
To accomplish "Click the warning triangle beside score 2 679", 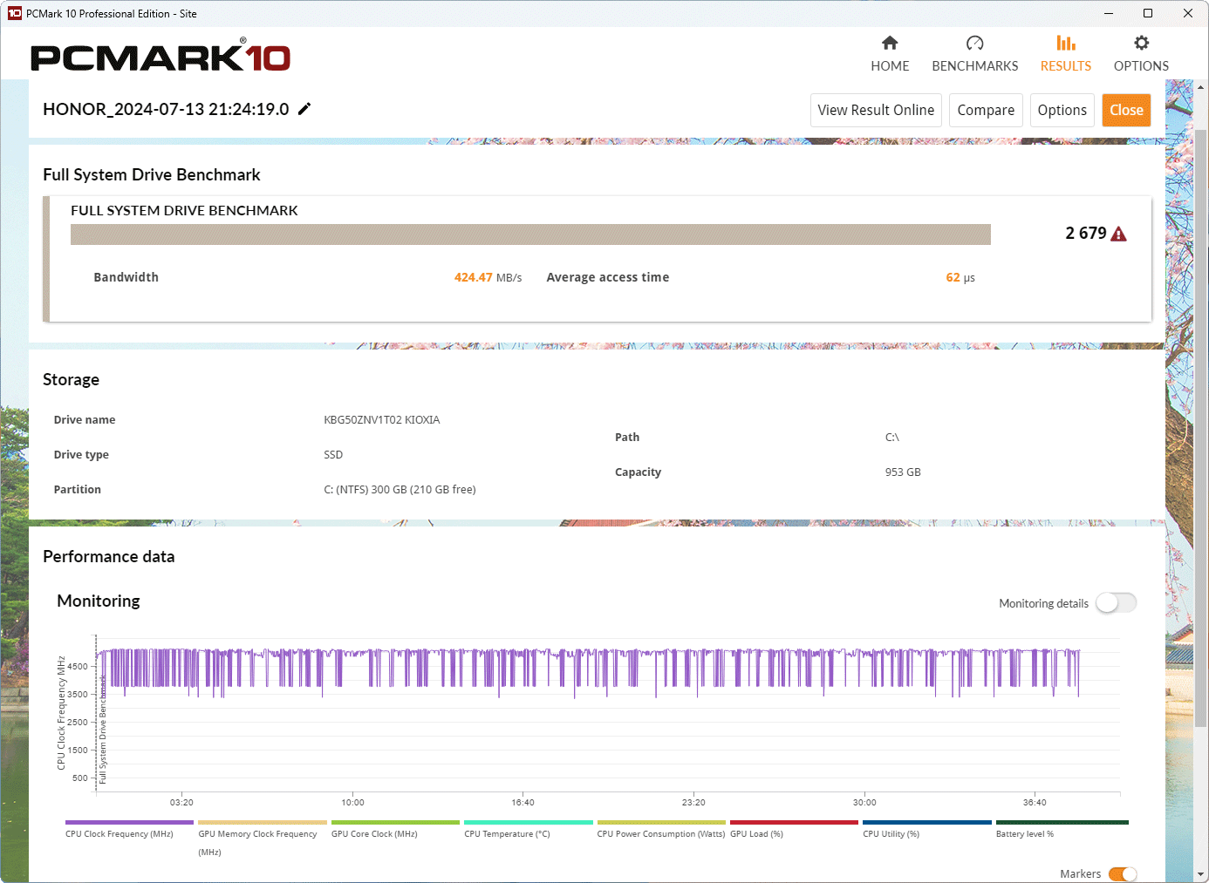I will click(1119, 234).
